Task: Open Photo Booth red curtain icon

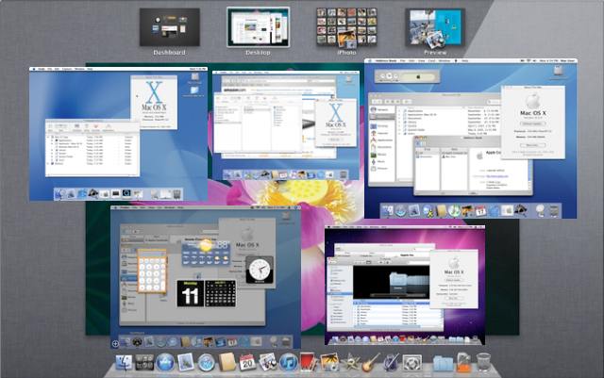Action: click(309, 362)
